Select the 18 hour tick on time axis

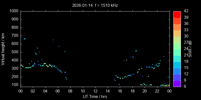point(132,91)
